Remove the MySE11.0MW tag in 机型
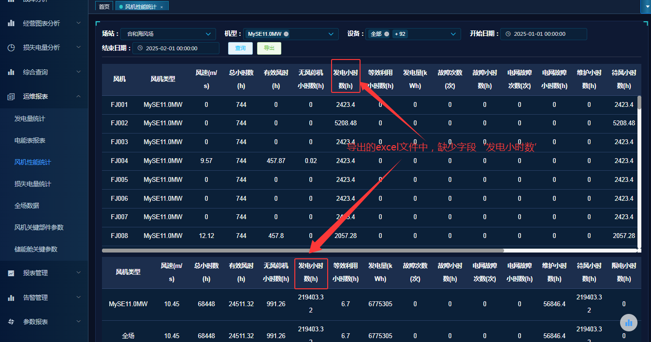Image resolution: width=651 pixels, height=342 pixels. pyautogui.click(x=286, y=34)
